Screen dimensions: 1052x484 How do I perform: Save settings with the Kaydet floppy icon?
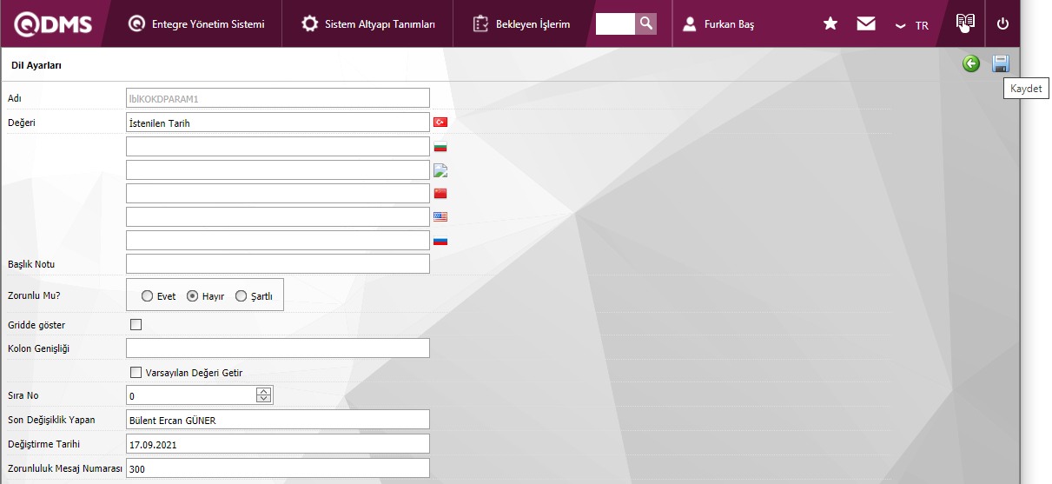pos(1001,63)
